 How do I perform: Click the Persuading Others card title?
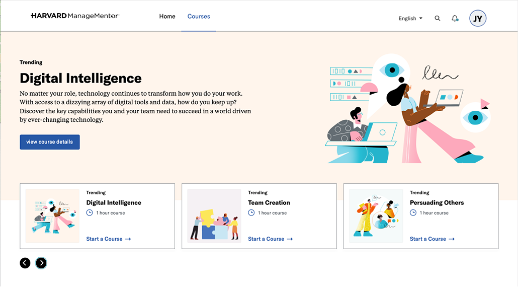[x=437, y=203]
